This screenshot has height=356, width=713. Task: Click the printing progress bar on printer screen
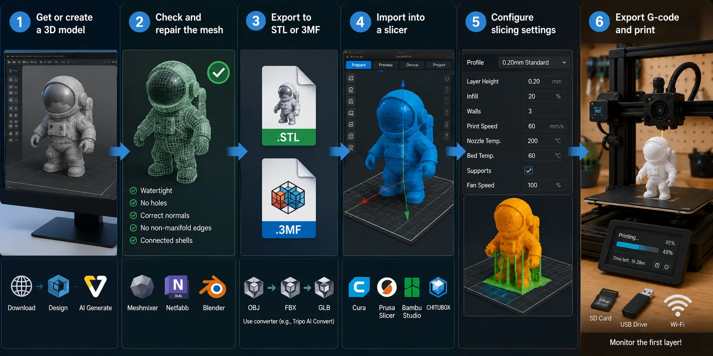(x=637, y=247)
